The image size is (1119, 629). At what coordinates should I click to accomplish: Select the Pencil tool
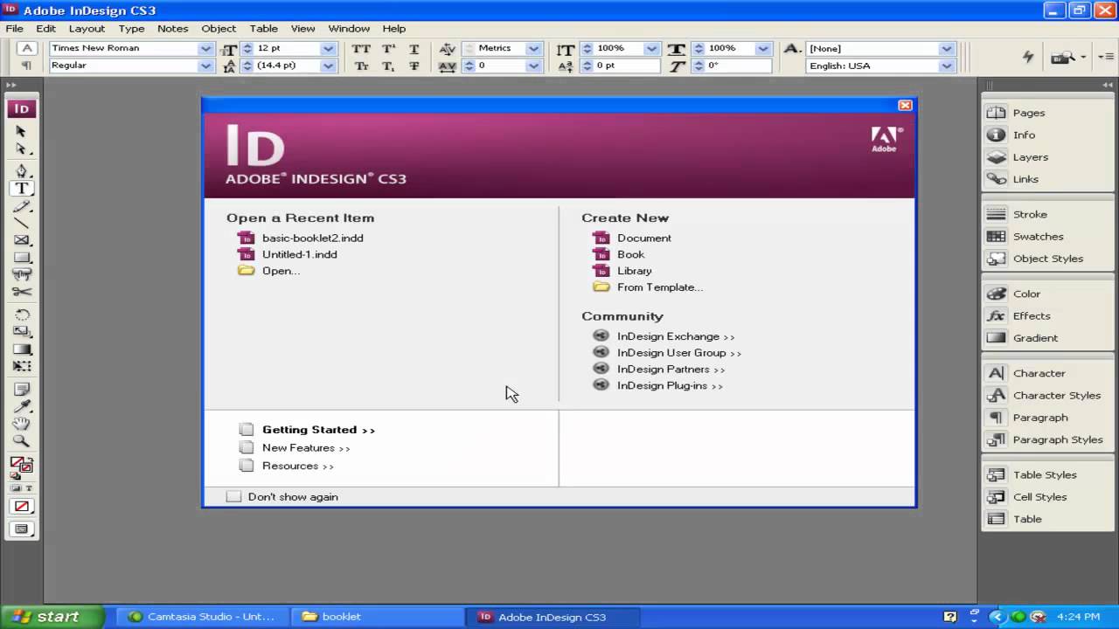[x=22, y=207]
